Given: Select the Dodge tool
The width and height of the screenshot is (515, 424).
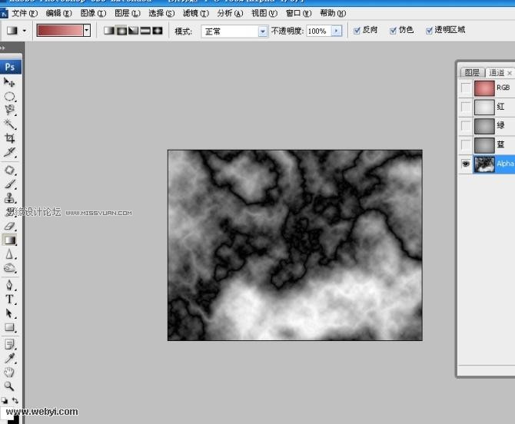Looking at the screenshot, I should coord(9,268).
